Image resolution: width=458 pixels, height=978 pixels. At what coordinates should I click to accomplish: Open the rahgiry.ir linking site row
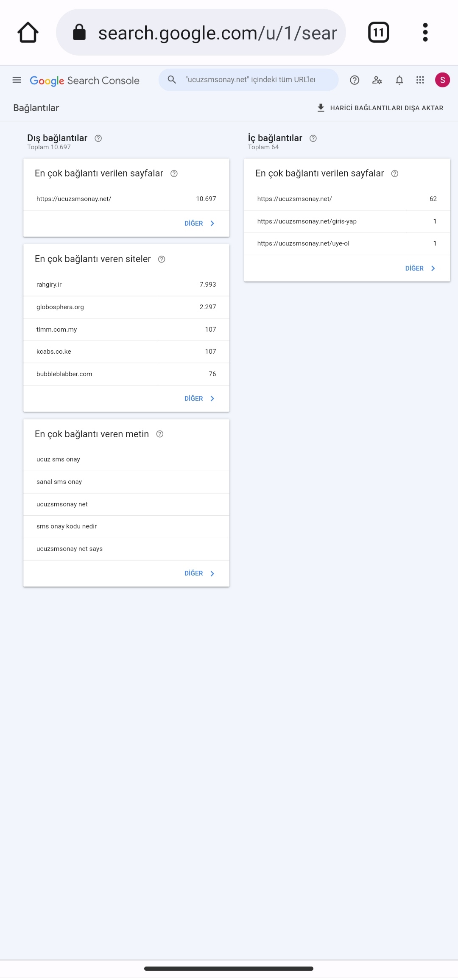[x=126, y=285]
